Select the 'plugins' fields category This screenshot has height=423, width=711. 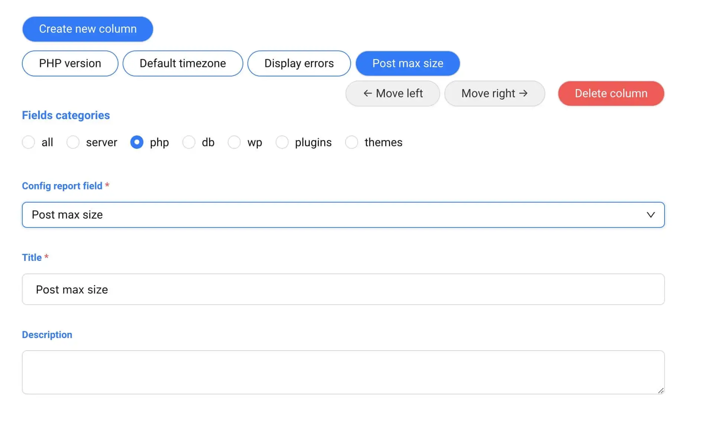[x=282, y=142]
